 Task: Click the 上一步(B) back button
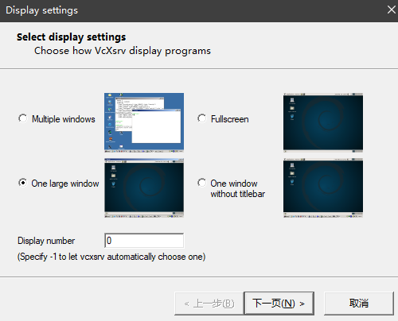(x=209, y=304)
